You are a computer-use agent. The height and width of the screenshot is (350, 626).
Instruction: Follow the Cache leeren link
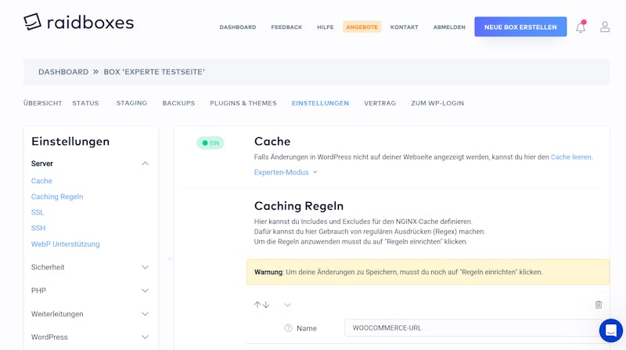pos(571,157)
